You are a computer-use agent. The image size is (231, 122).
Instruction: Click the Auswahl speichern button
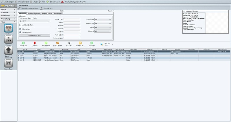point(34,35)
